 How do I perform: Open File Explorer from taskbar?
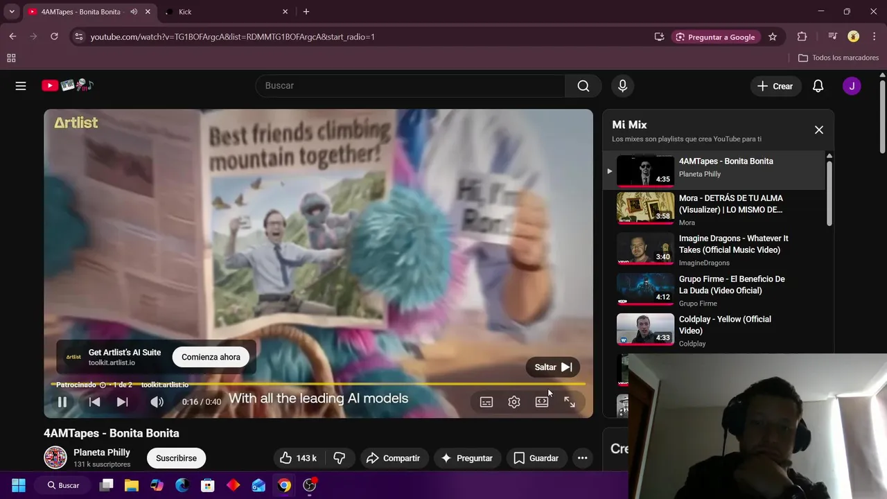(131, 485)
